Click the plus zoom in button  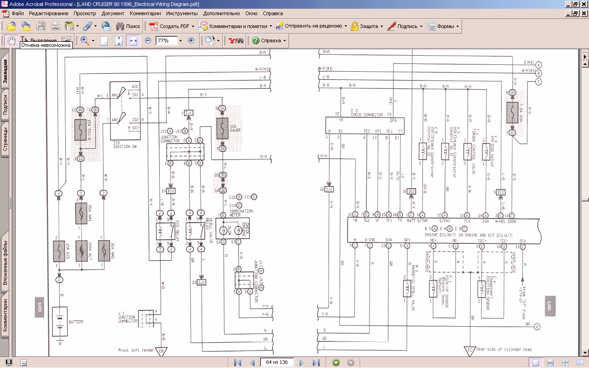(x=191, y=40)
